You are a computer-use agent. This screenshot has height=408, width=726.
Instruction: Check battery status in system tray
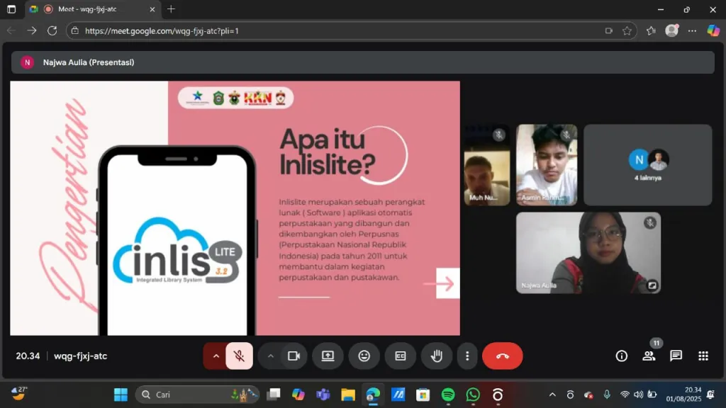click(652, 395)
